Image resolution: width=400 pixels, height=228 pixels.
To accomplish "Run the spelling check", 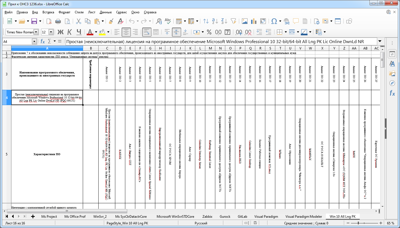I will pos(168,21).
